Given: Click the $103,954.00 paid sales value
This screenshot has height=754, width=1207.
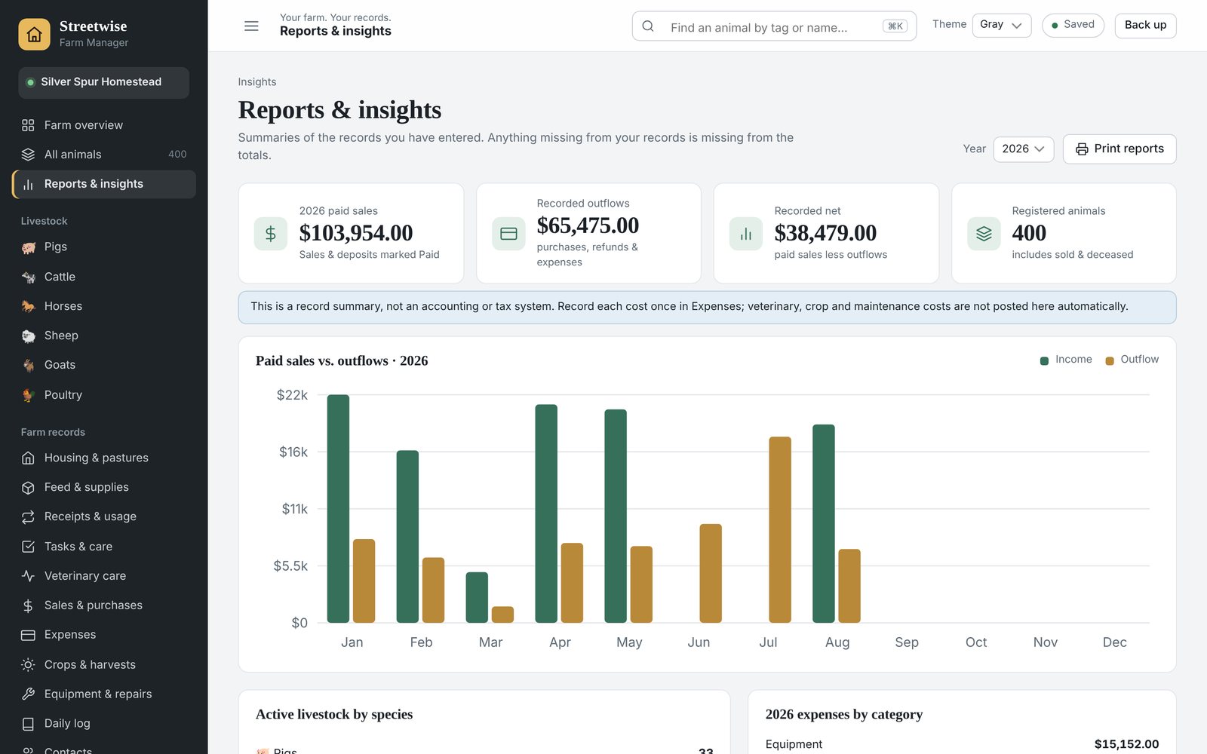Looking at the screenshot, I should pos(356,233).
